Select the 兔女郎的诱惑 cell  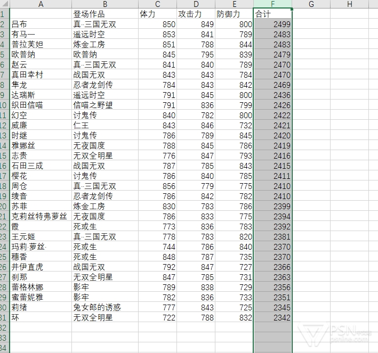tap(104, 307)
